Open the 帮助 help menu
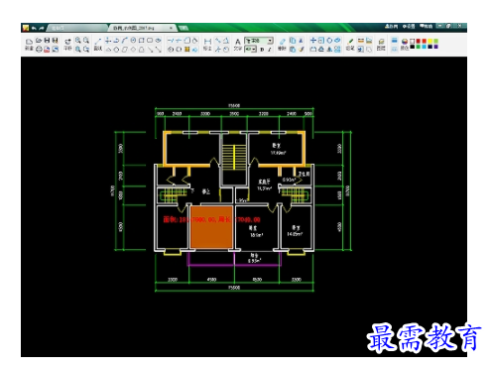Viewport: 490px width, 369px height. [x=426, y=26]
